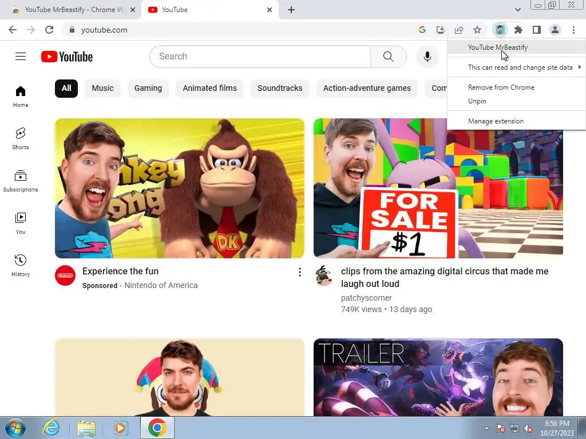Open the TRAILER video thumbnail
The height and width of the screenshot is (439, 586).
coord(438,377)
